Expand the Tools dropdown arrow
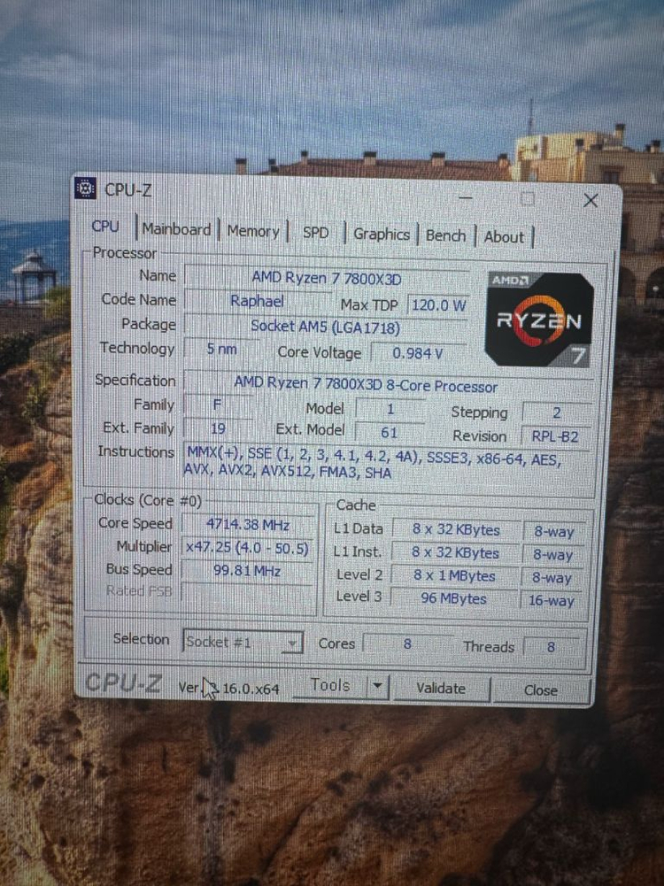Viewport: 664px width, 886px height. pos(377,686)
